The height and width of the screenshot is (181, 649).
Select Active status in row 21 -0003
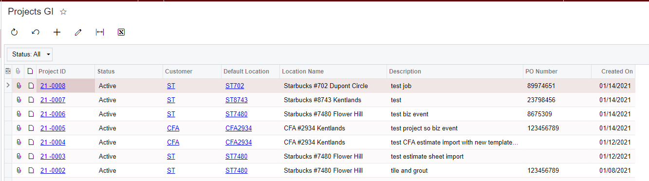(108, 157)
